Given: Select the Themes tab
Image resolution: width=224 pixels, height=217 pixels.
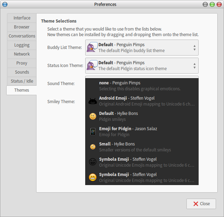Looking at the screenshot, I should point(22,90).
